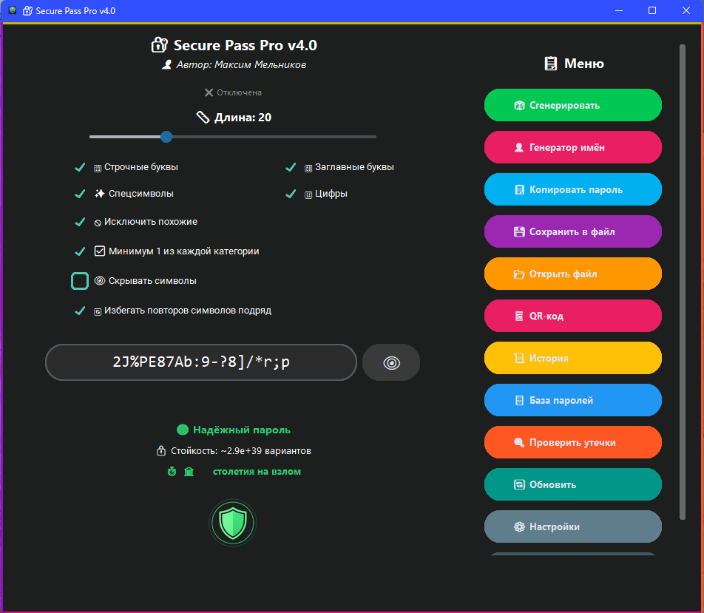Click the scroll icon on История
The width and height of the screenshot is (704, 613).
tap(519, 358)
